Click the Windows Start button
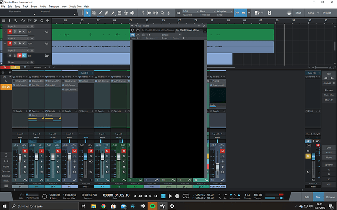The width and height of the screenshot is (337, 210). click(4, 206)
